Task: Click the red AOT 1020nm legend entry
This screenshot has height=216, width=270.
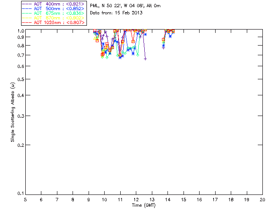Action: pyautogui.click(x=53, y=22)
